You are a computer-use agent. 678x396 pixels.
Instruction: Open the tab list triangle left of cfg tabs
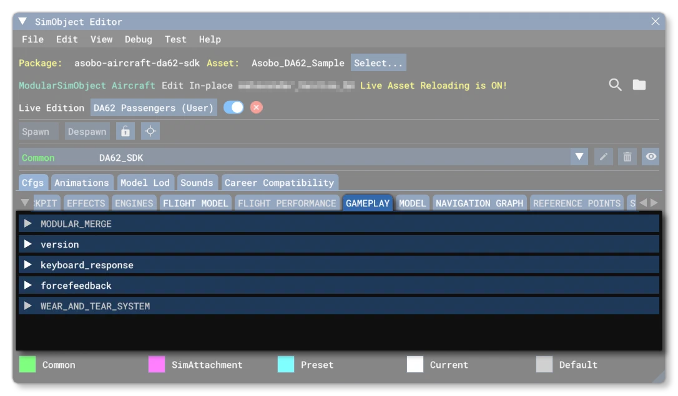[x=25, y=203]
